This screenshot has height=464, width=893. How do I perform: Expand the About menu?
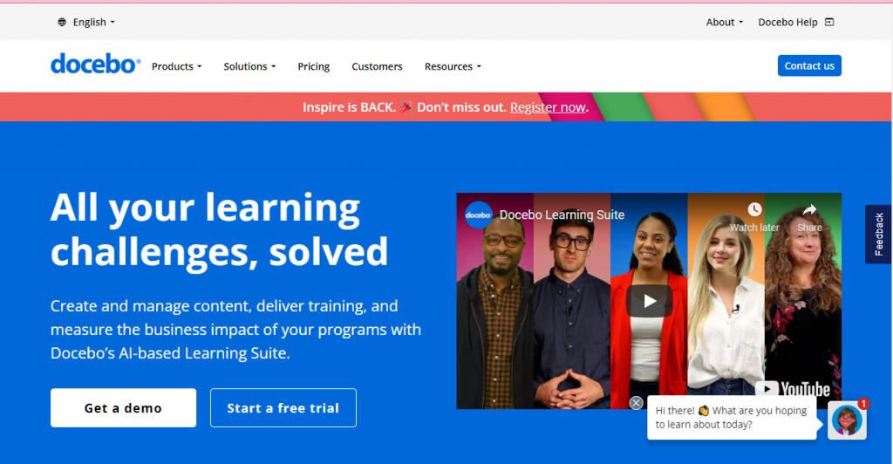point(725,22)
